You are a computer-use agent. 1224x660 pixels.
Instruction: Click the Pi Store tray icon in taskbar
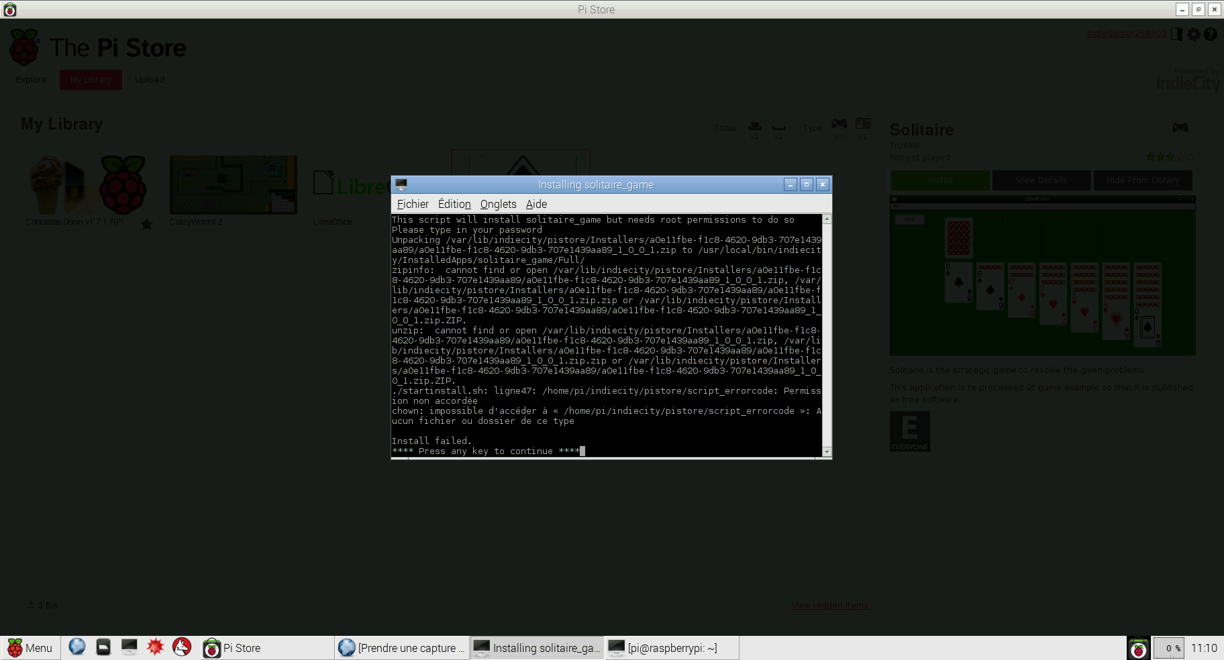pyautogui.click(x=1138, y=648)
